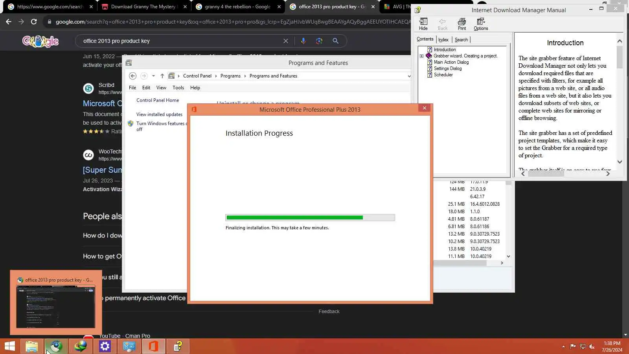Viewport: 629px width, 354px height.
Task: Click Turn Windows features on or off link
Action: [162, 126]
